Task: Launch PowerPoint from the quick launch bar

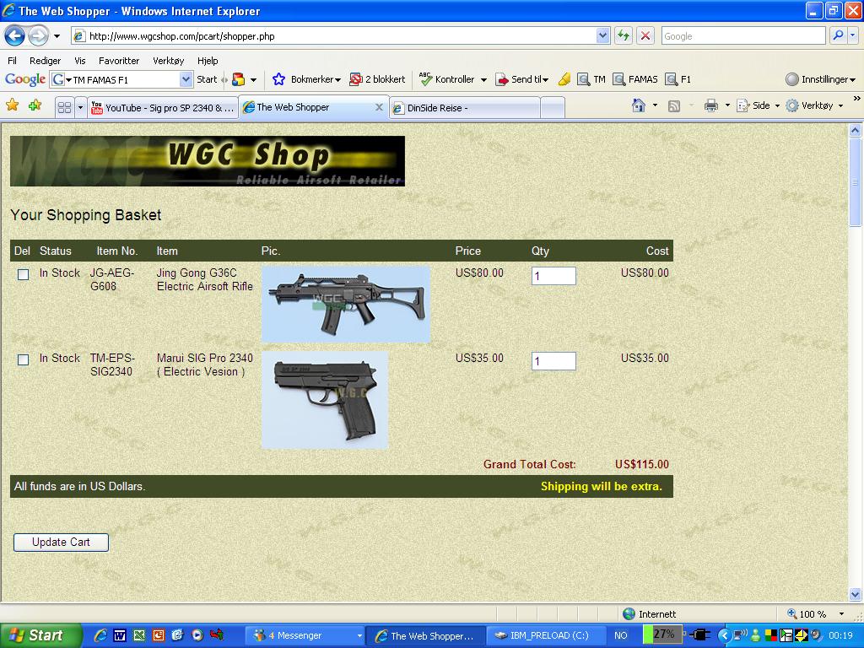Action: tap(158, 635)
